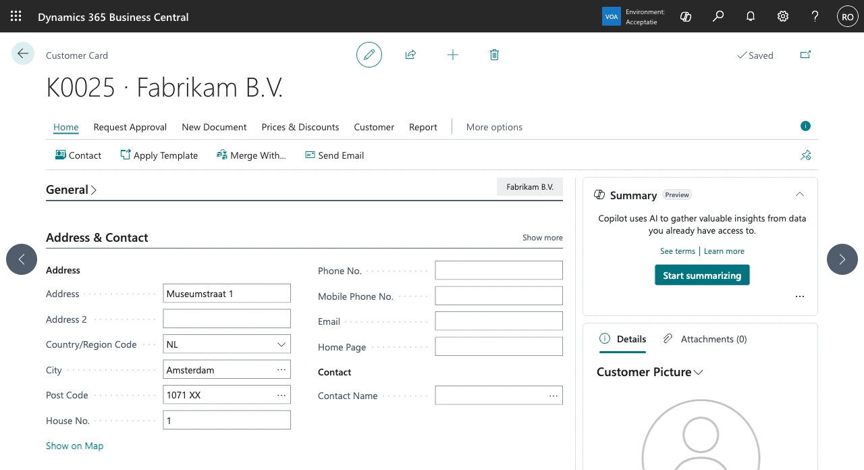864x470 pixels.
Task: Click Send Email action
Action: [334, 155]
